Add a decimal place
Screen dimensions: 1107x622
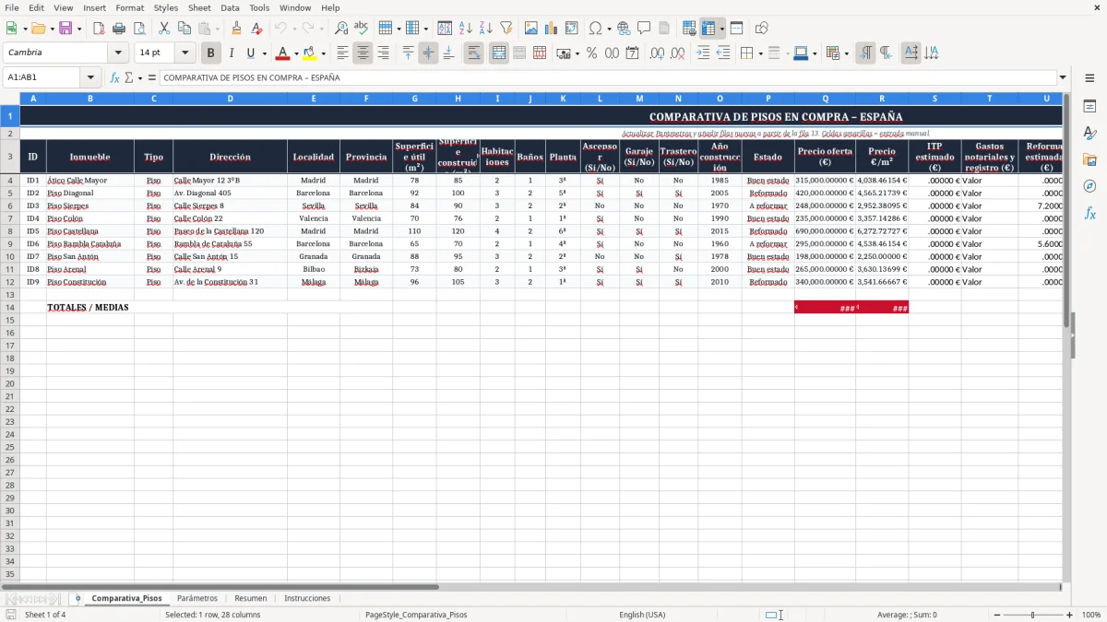point(657,53)
